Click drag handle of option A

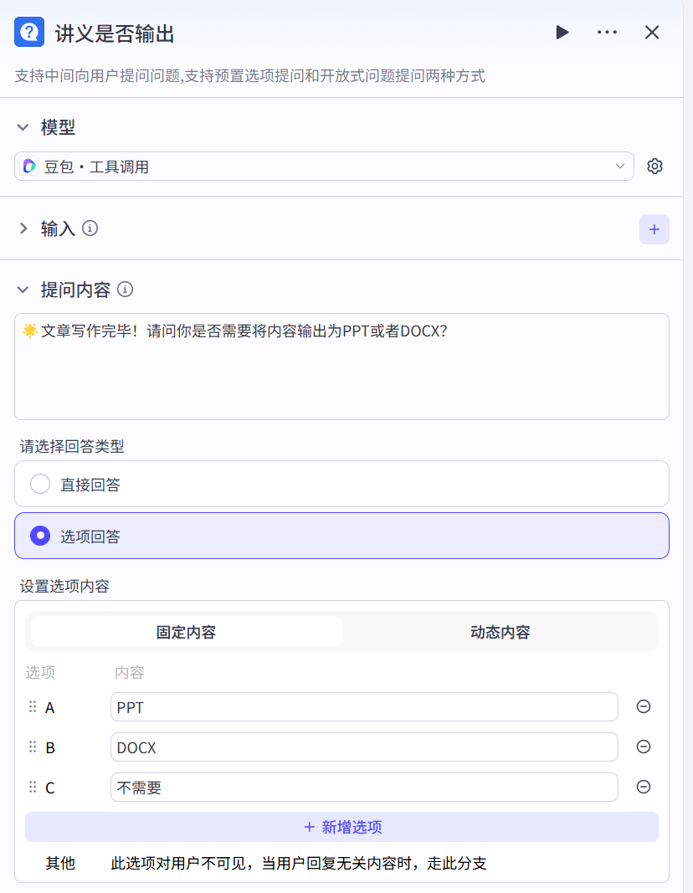click(33, 707)
